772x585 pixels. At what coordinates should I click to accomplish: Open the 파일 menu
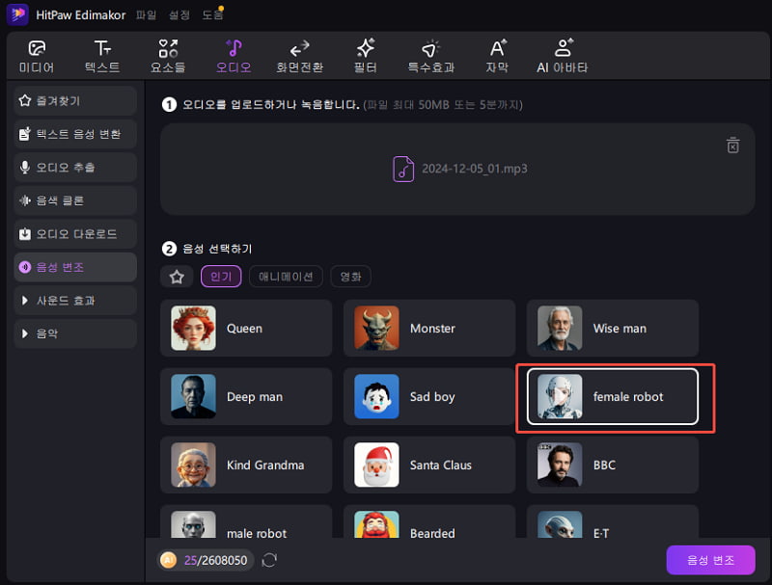(146, 14)
